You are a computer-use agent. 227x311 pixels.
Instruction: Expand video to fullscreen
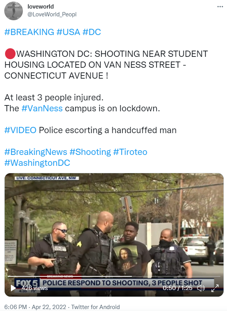coord(215,288)
